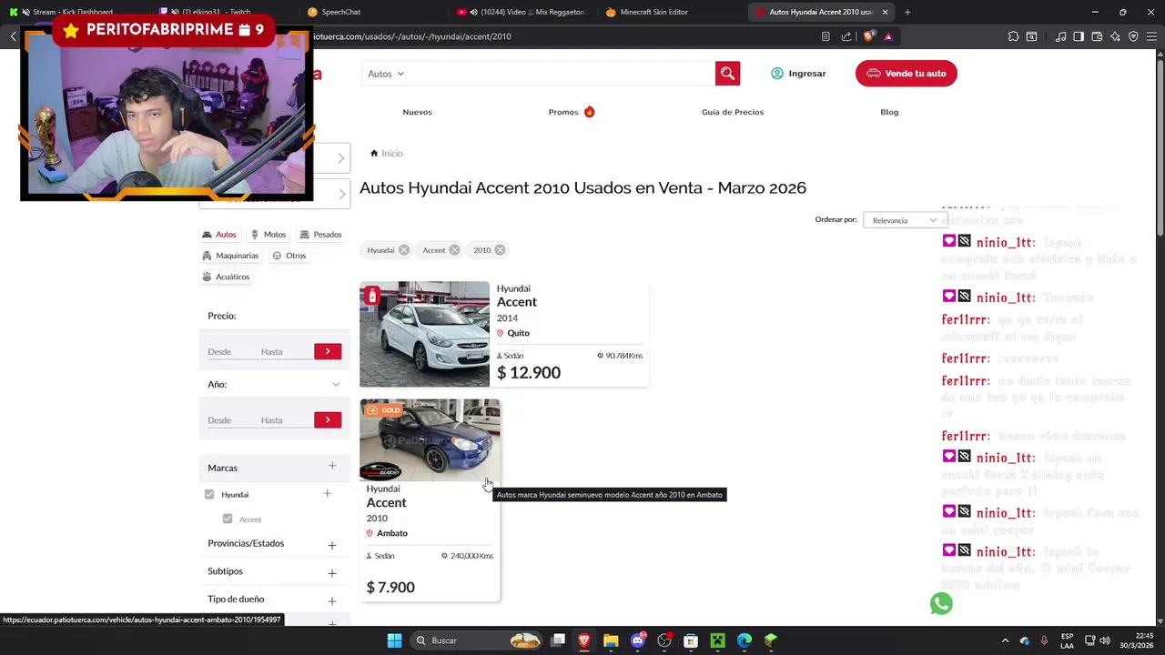Open Brave playlist music note icon
This screenshot has height=655, width=1165.
(x=1060, y=36)
